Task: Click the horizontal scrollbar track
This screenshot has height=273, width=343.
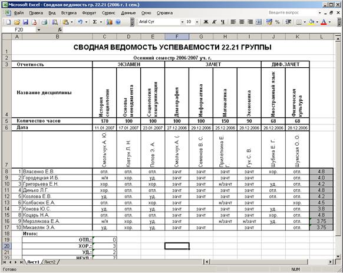Action: 259,262
